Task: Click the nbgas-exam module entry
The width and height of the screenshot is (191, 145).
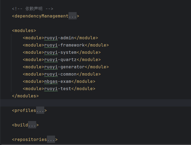Action: (59, 82)
